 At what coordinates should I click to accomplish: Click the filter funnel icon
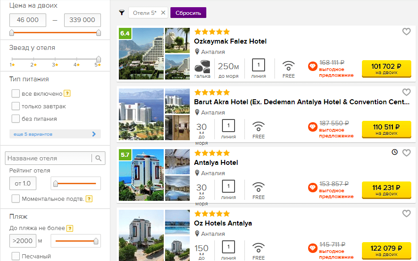(x=122, y=13)
